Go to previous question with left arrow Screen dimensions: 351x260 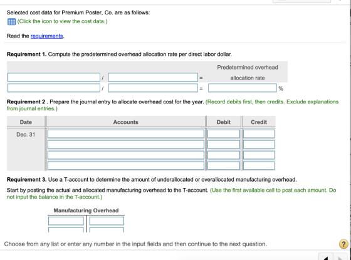click(x=326, y=257)
